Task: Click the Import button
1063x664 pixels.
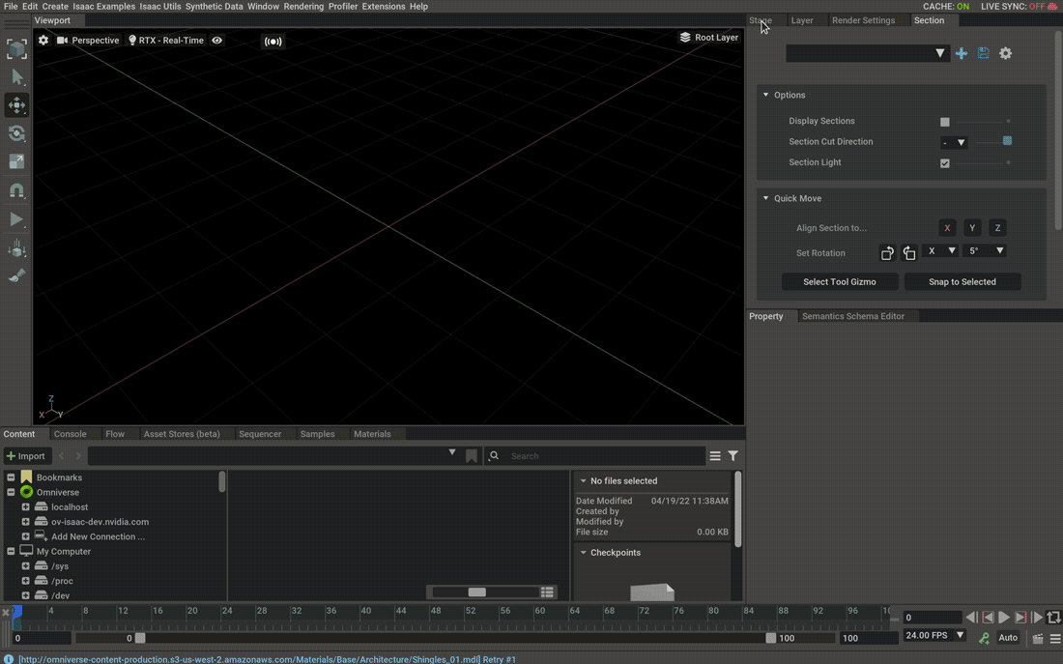Action: [x=27, y=456]
